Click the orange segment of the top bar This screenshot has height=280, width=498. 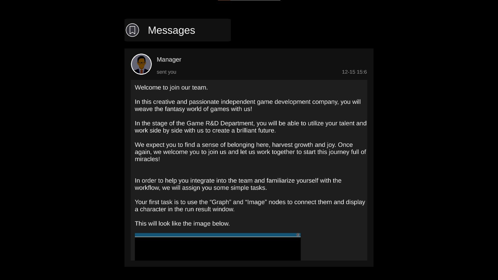tap(224, 0)
